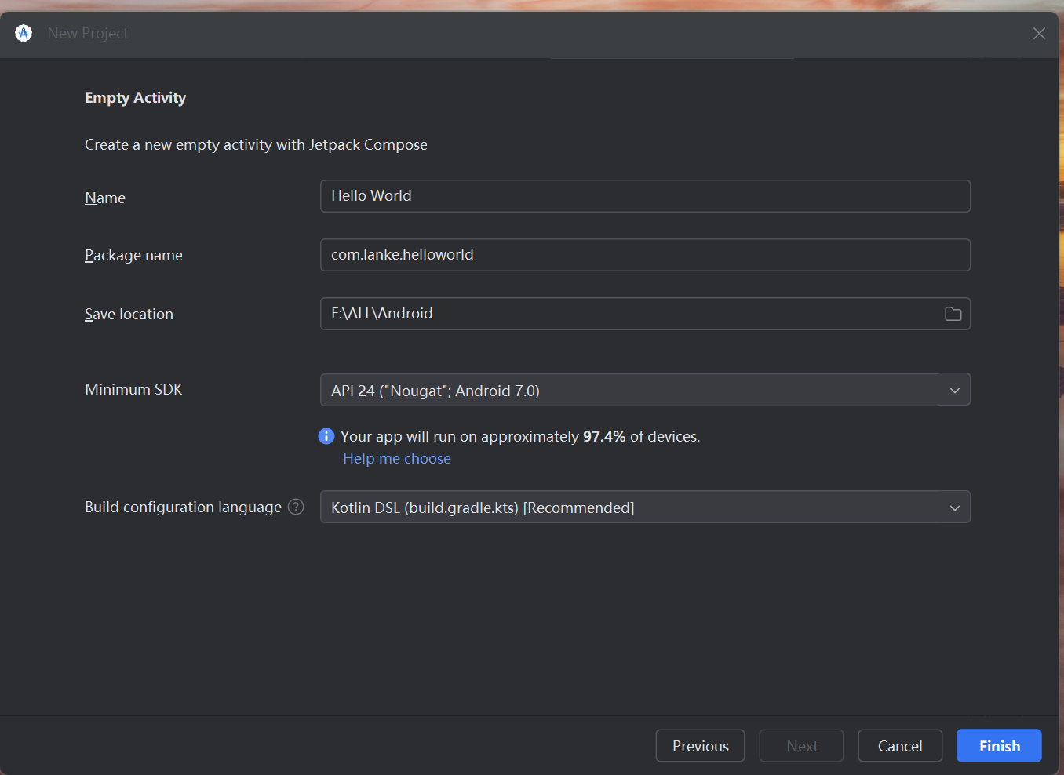This screenshot has height=775, width=1064.
Task: Click the Jetpack Compose description text
Action: point(256,144)
